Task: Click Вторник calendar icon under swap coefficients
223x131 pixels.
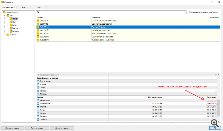Action: click(38, 84)
